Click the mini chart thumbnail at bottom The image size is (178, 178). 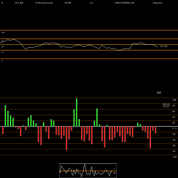[88, 171]
